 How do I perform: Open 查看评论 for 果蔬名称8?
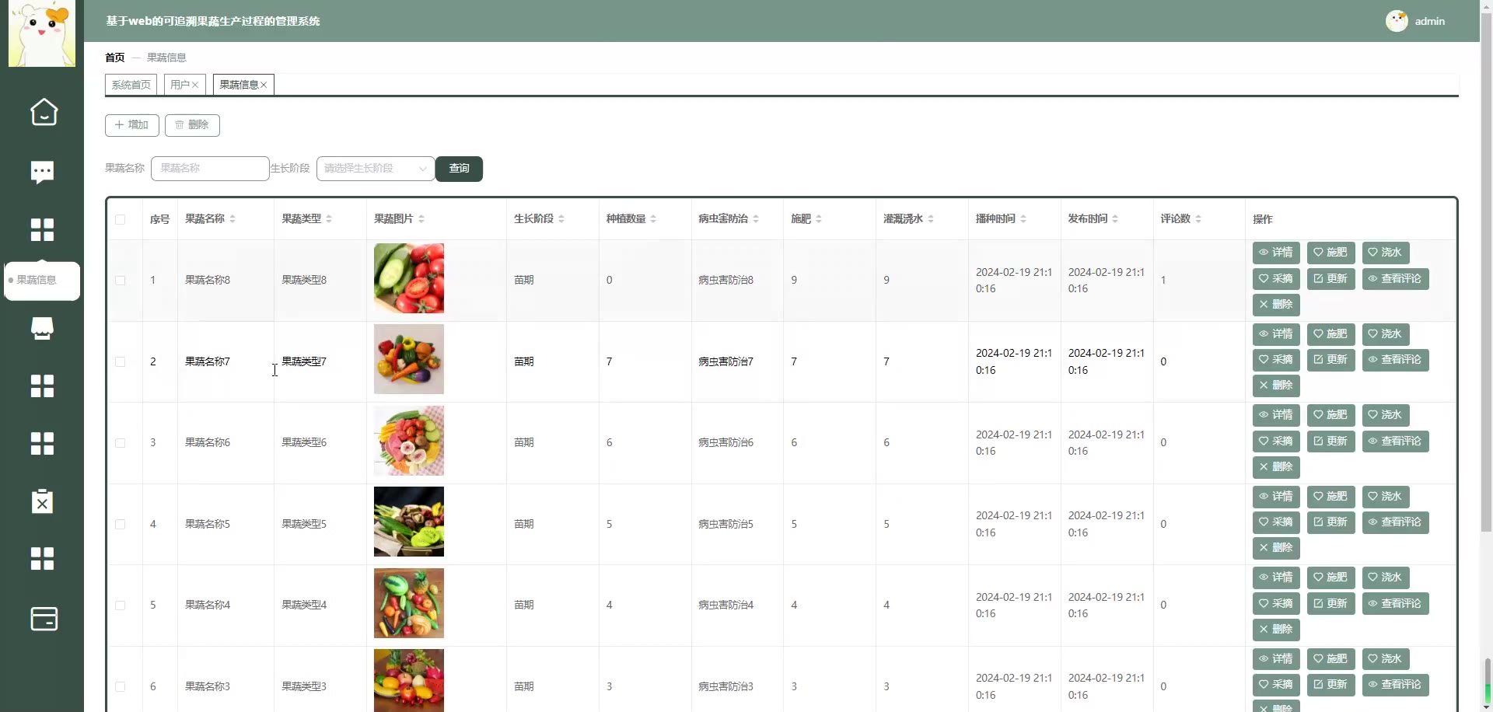tap(1396, 279)
